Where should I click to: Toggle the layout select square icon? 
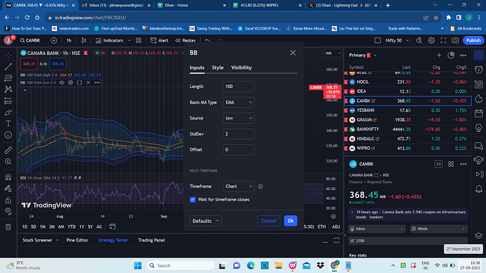coord(378,40)
